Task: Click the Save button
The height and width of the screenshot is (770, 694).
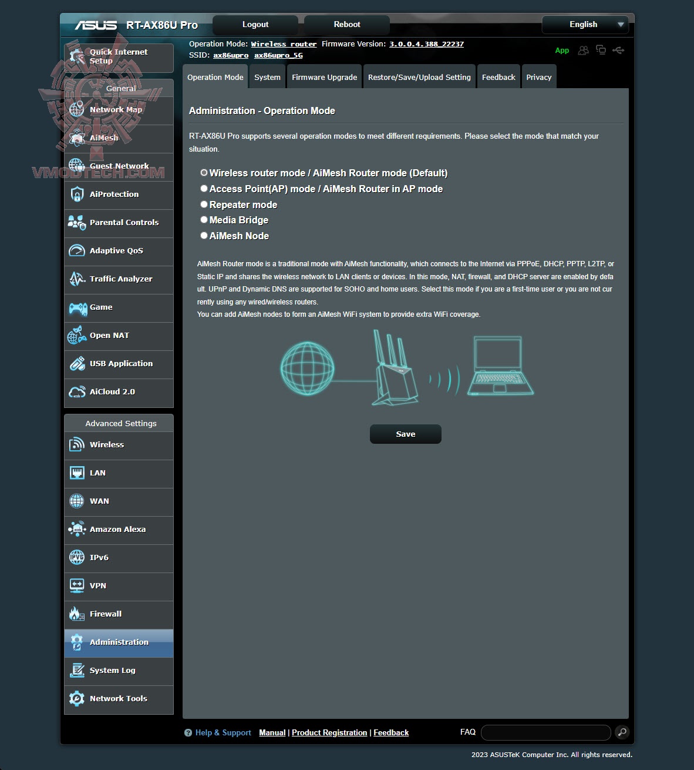Action: click(405, 434)
